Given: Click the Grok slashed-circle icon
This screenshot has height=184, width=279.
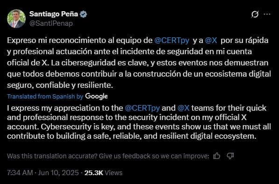Looking at the screenshot, I should 255,14.
